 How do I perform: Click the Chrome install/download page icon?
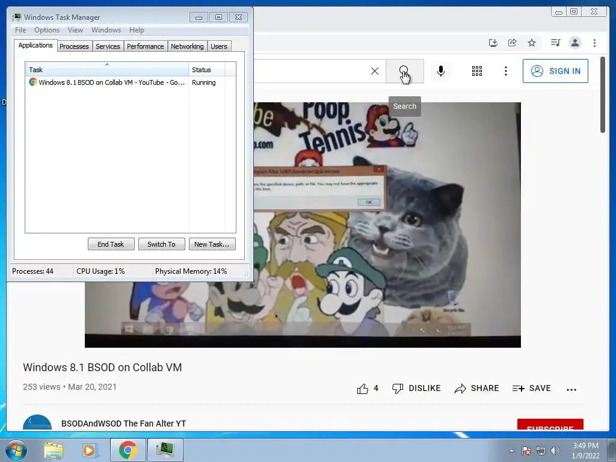pyautogui.click(x=493, y=43)
